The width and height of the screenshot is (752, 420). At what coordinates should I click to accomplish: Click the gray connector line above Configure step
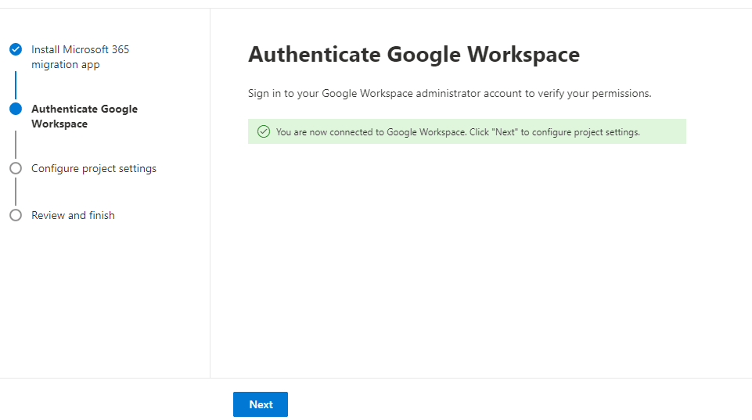[x=16, y=145]
